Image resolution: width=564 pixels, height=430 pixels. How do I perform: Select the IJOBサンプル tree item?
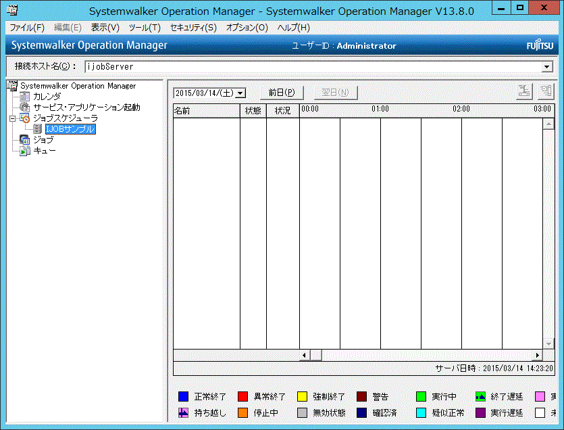point(70,129)
